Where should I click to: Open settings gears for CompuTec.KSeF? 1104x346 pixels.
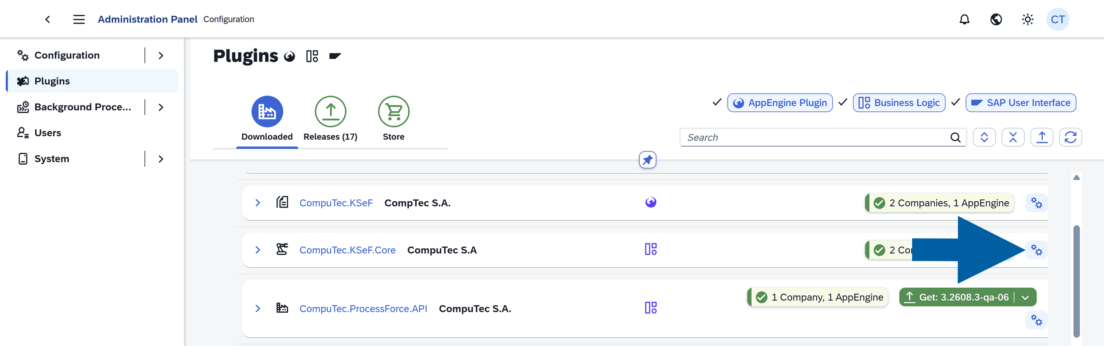coord(1037,203)
